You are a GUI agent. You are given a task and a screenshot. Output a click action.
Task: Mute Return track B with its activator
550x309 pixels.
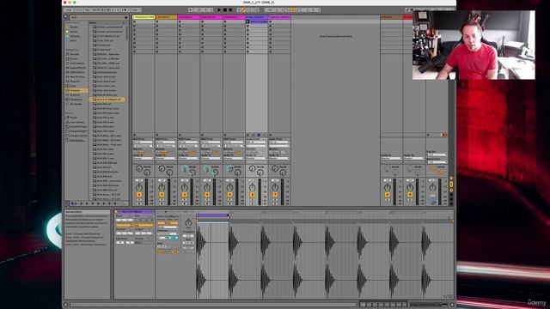pyautogui.click(x=410, y=195)
